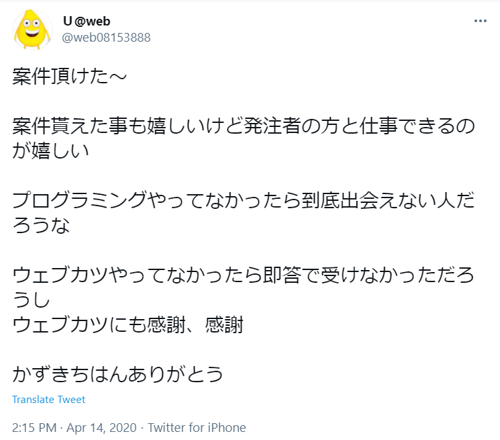
Task: Open the 2:15 PM tweet timestamp
Action: pyautogui.click(x=34, y=427)
